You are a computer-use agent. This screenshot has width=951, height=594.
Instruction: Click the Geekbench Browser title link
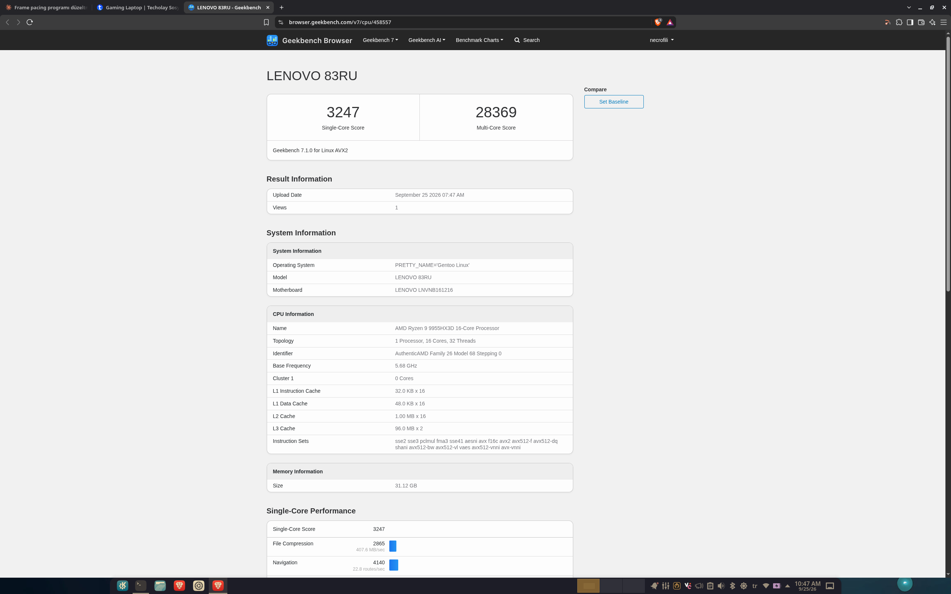[x=317, y=40]
